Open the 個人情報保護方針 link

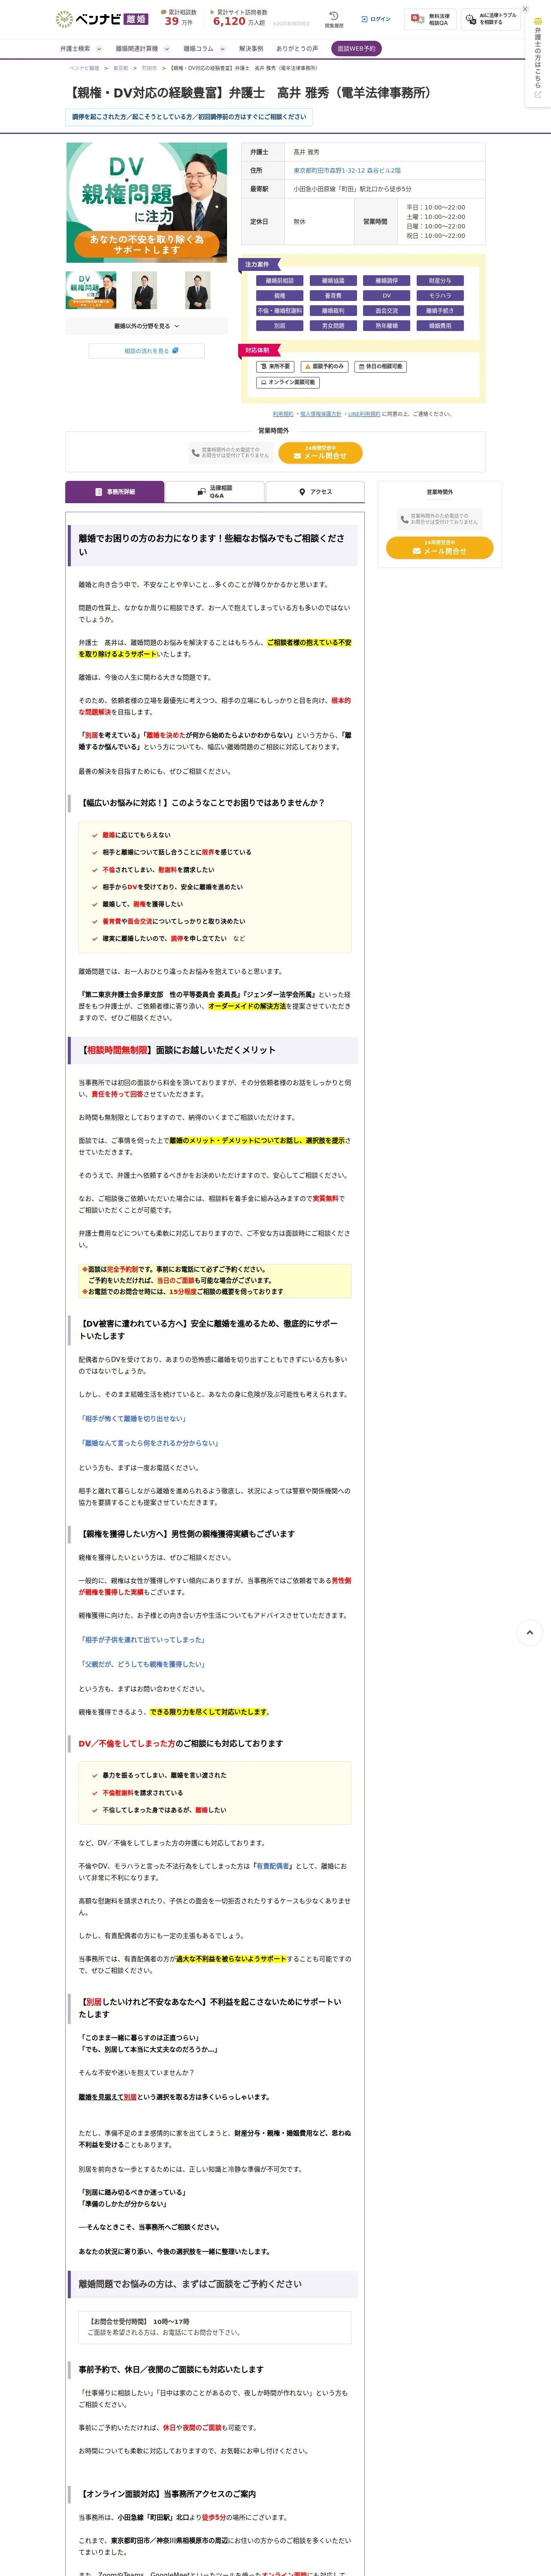click(321, 414)
